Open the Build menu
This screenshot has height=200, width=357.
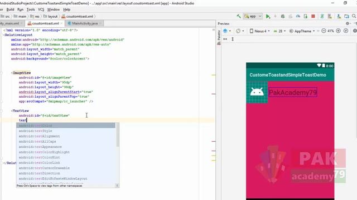tap(10, 9)
